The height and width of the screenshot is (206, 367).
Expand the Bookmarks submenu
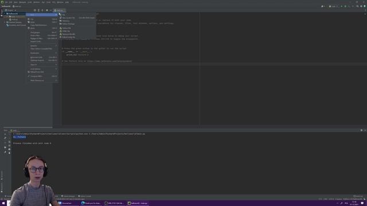tap(42, 53)
